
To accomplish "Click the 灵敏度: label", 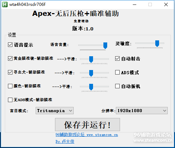I will coord(123,44).
